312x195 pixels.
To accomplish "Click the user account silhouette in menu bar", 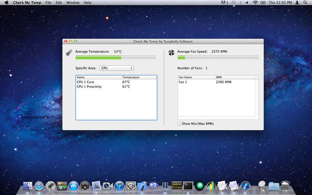I will 297,3.
